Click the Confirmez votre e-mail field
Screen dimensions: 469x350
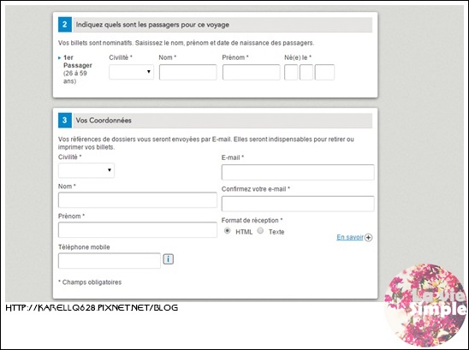[298, 204]
